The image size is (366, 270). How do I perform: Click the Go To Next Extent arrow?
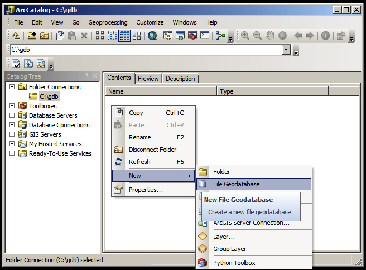point(310,36)
